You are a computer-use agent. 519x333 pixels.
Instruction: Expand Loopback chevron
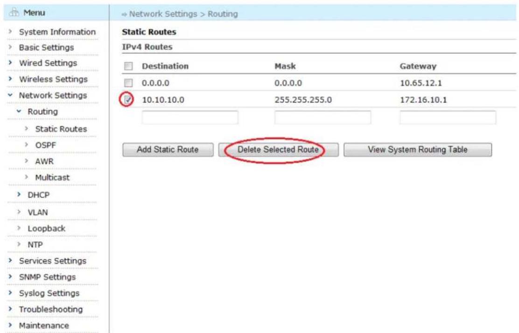tap(19, 228)
